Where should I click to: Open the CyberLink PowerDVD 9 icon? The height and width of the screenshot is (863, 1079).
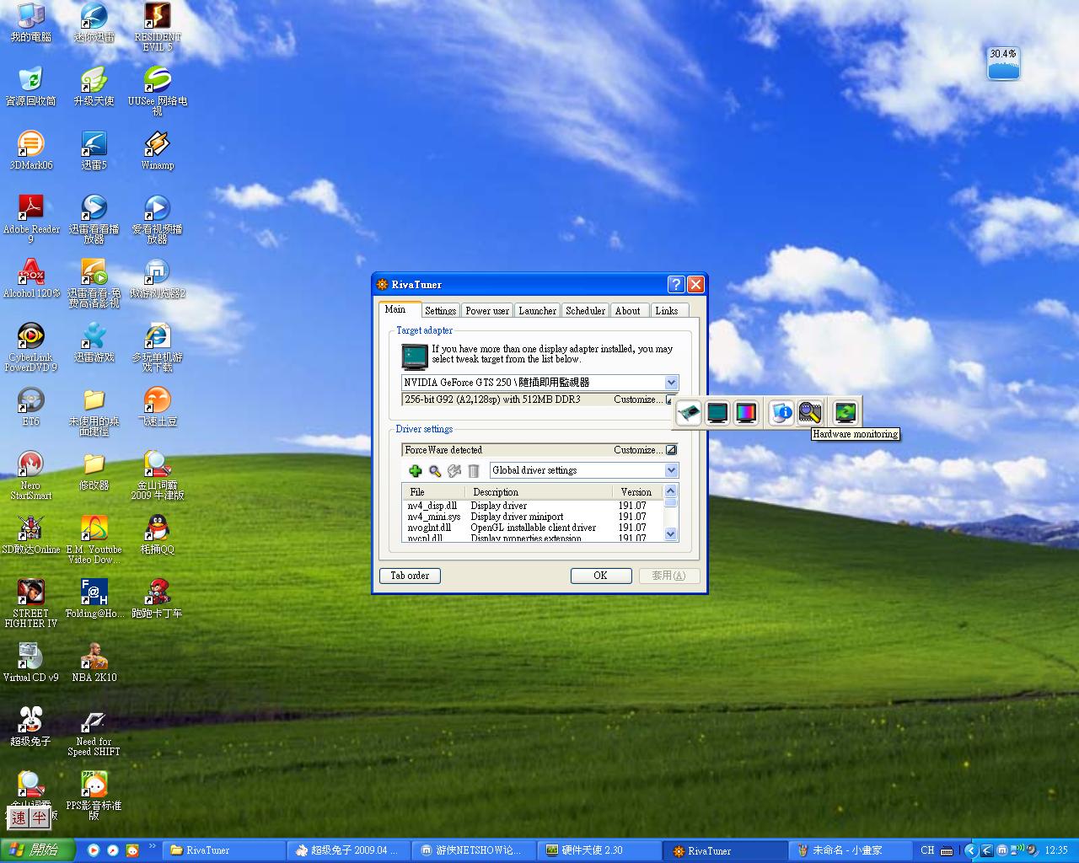[31, 346]
